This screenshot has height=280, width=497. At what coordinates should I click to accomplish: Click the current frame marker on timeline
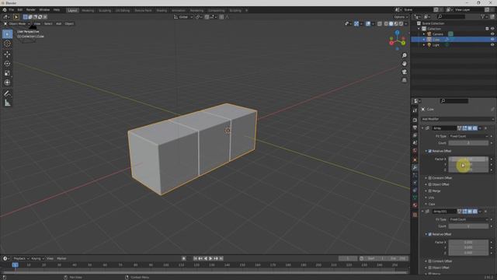(x=15, y=264)
